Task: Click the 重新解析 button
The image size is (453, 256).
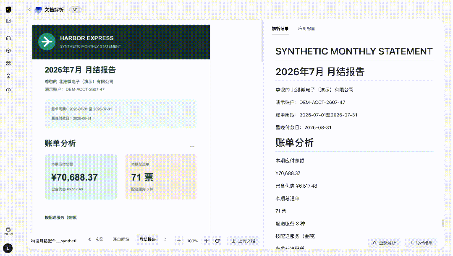Action: pyautogui.click(x=384, y=243)
